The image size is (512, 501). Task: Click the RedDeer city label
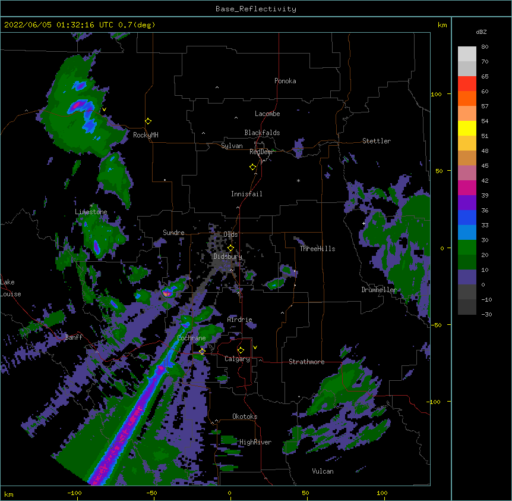click(x=261, y=152)
